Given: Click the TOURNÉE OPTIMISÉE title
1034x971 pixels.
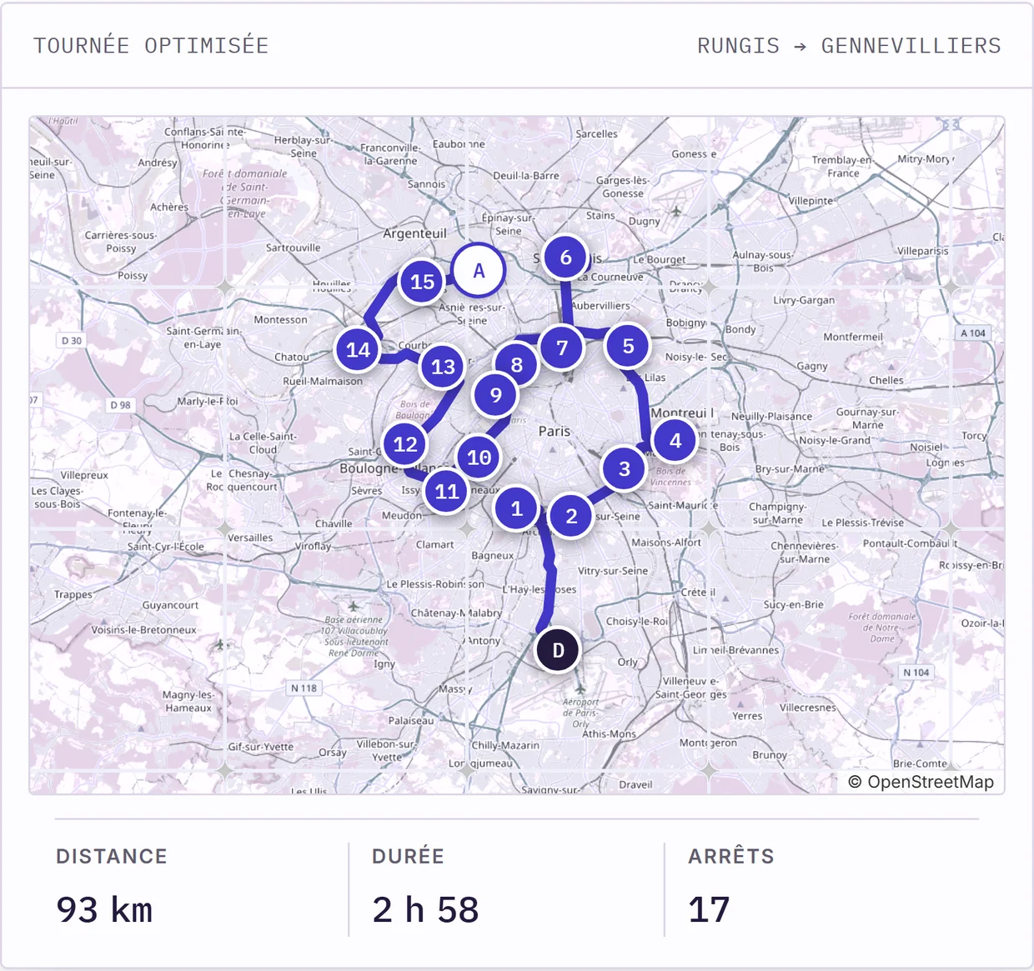Looking at the screenshot, I should [x=151, y=46].
